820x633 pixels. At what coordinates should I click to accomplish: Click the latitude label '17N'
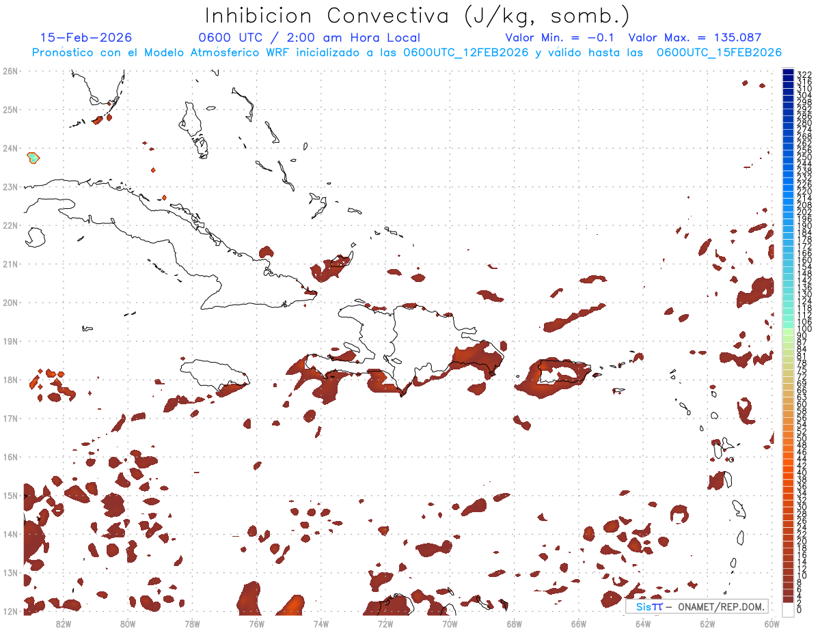(x=10, y=418)
